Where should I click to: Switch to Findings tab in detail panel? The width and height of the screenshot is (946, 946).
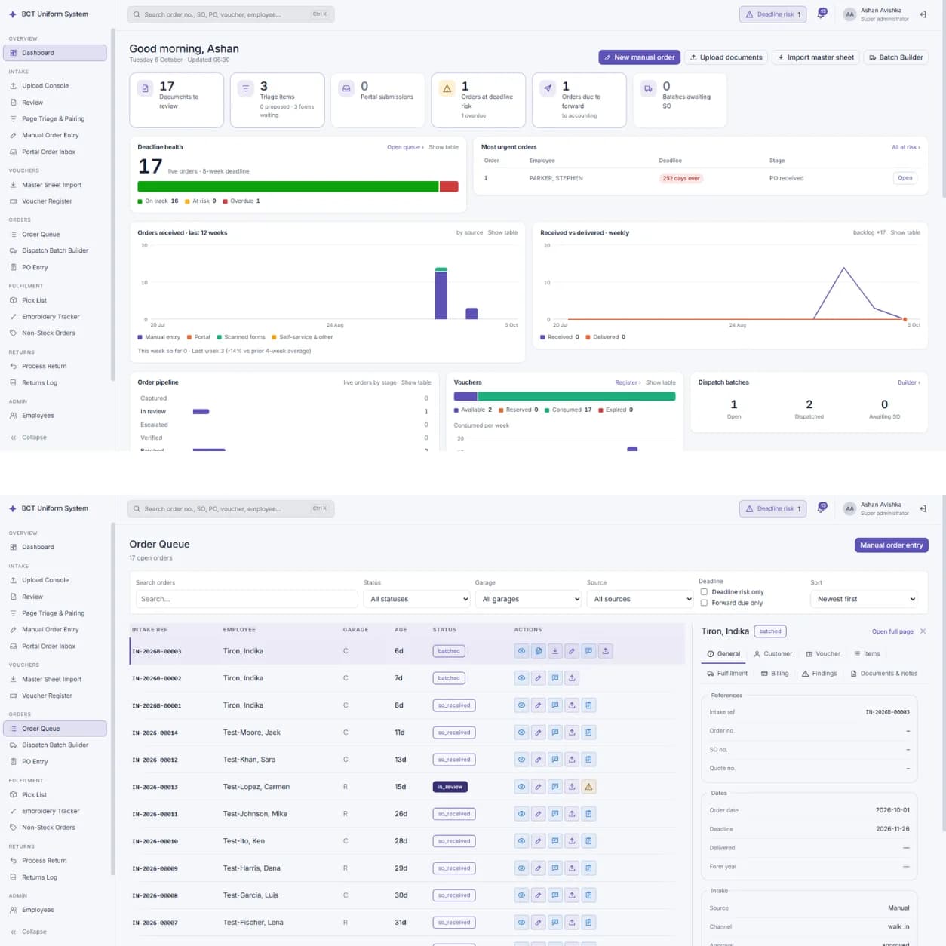tap(819, 673)
